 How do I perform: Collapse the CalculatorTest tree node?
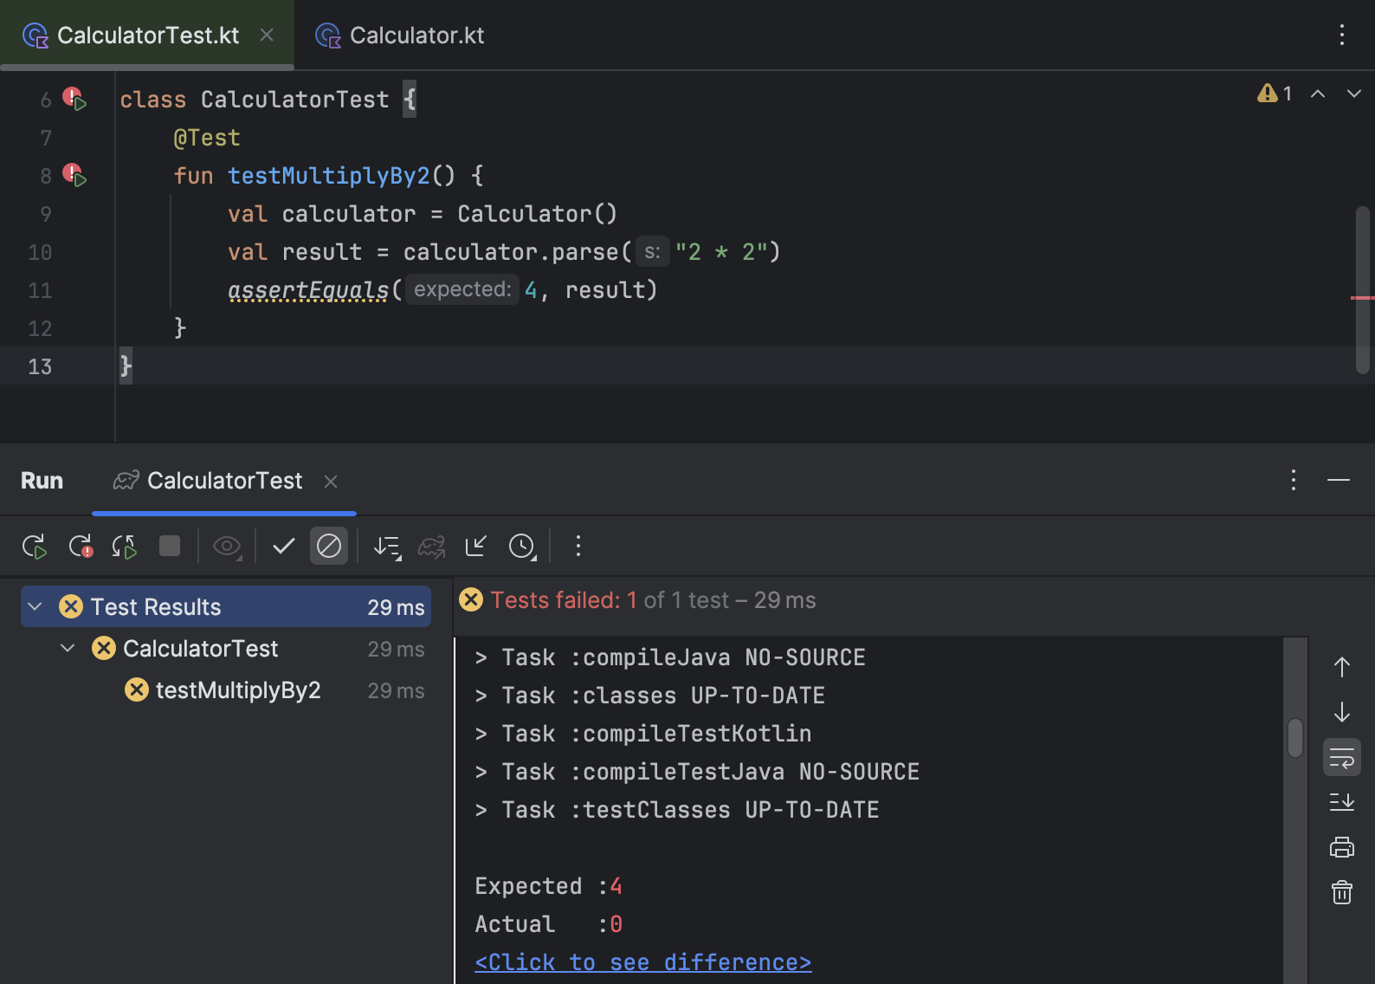(x=68, y=648)
